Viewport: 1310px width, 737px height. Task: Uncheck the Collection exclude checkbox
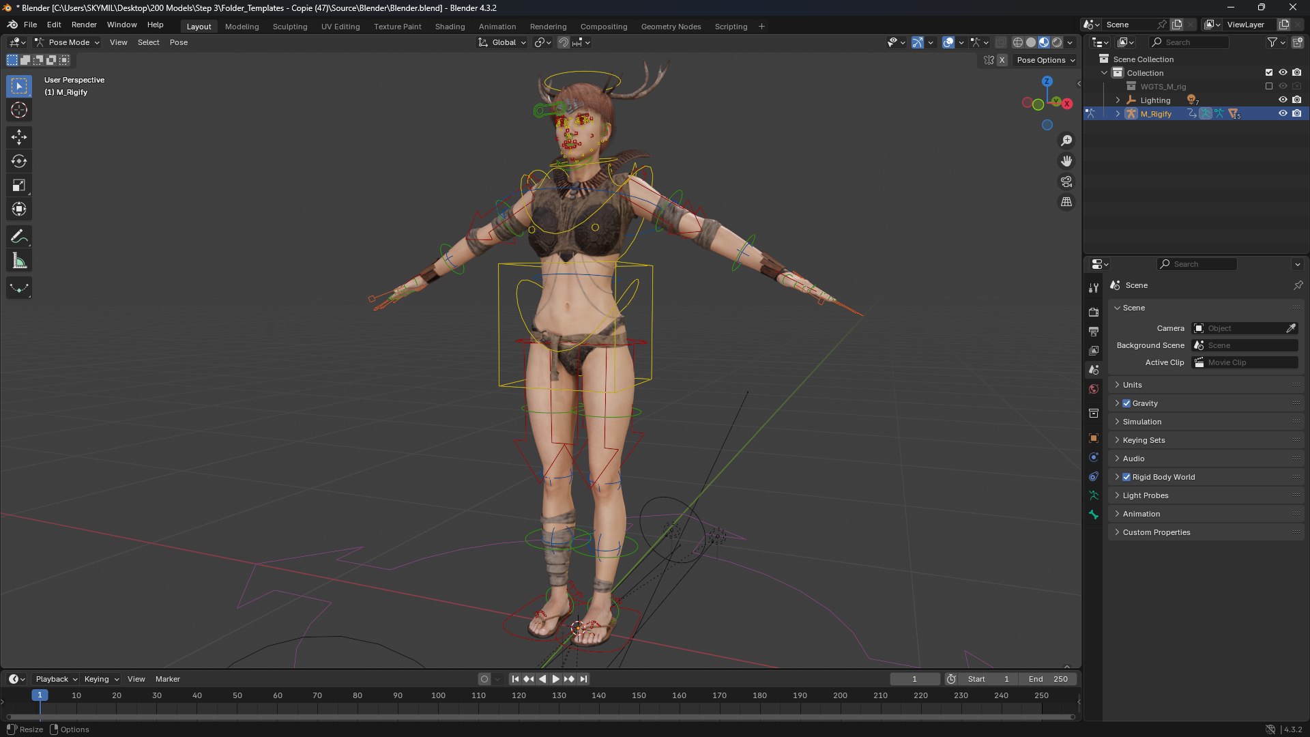pos(1269,73)
